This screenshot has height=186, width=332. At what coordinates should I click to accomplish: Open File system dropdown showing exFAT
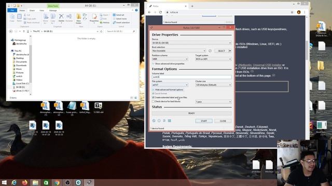pyautogui.click(x=170, y=85)
